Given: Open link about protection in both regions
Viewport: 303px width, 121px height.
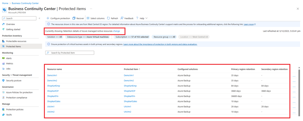Looking at the screenshot, I should pos(160,44).
